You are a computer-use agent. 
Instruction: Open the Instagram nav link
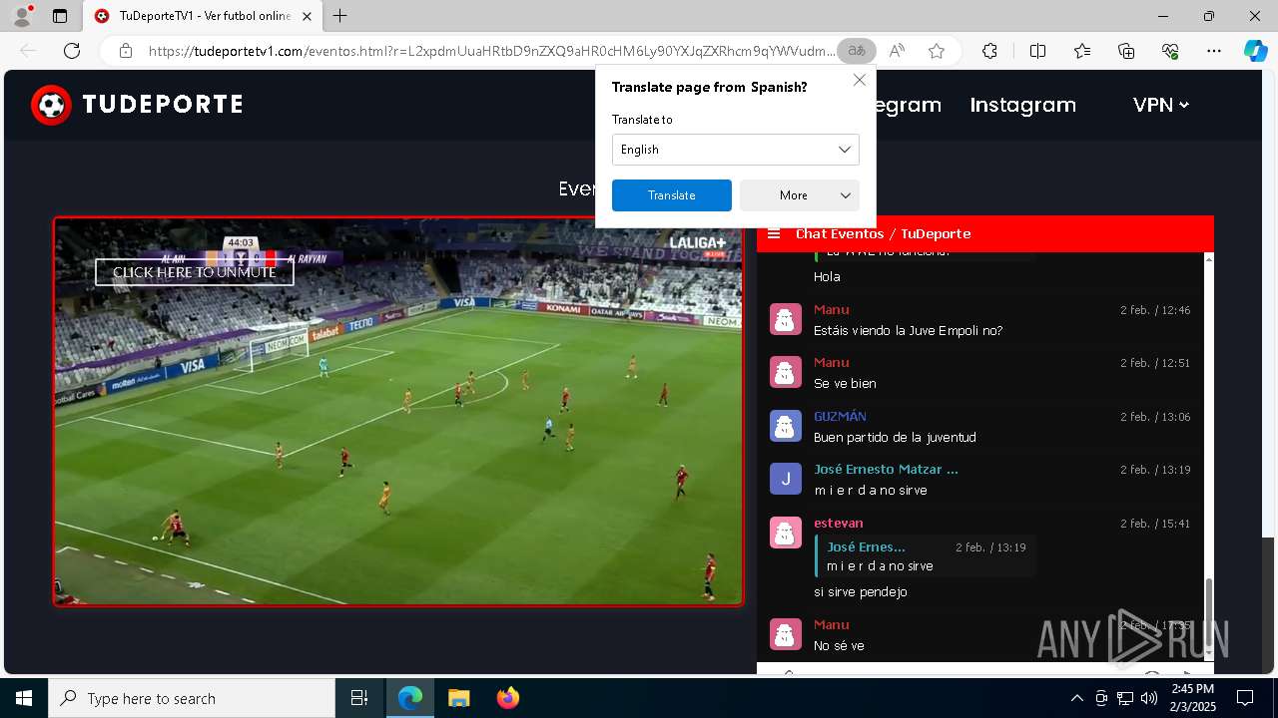[1022, 105]
